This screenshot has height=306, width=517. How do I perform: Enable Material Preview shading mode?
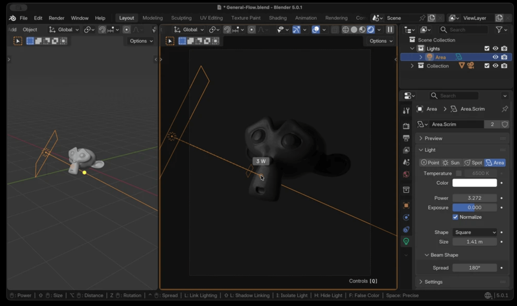pos(362,29)
